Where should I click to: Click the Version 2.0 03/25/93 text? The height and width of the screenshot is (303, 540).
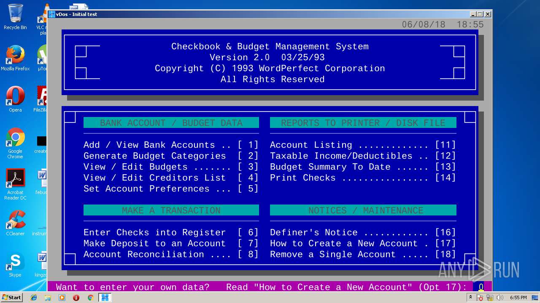pyautogui.click(x=267, y=57)
